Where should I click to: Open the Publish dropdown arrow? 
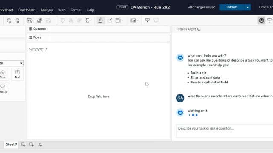pyautogui.click(x=247, y=7)
